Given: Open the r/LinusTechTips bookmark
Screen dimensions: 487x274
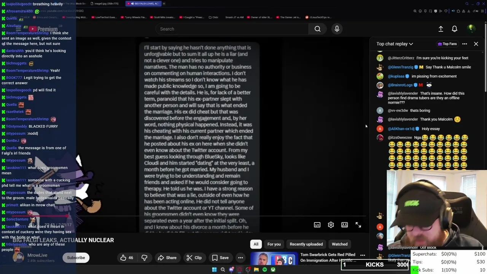Looking at the screenshot, I should (318, 17).
